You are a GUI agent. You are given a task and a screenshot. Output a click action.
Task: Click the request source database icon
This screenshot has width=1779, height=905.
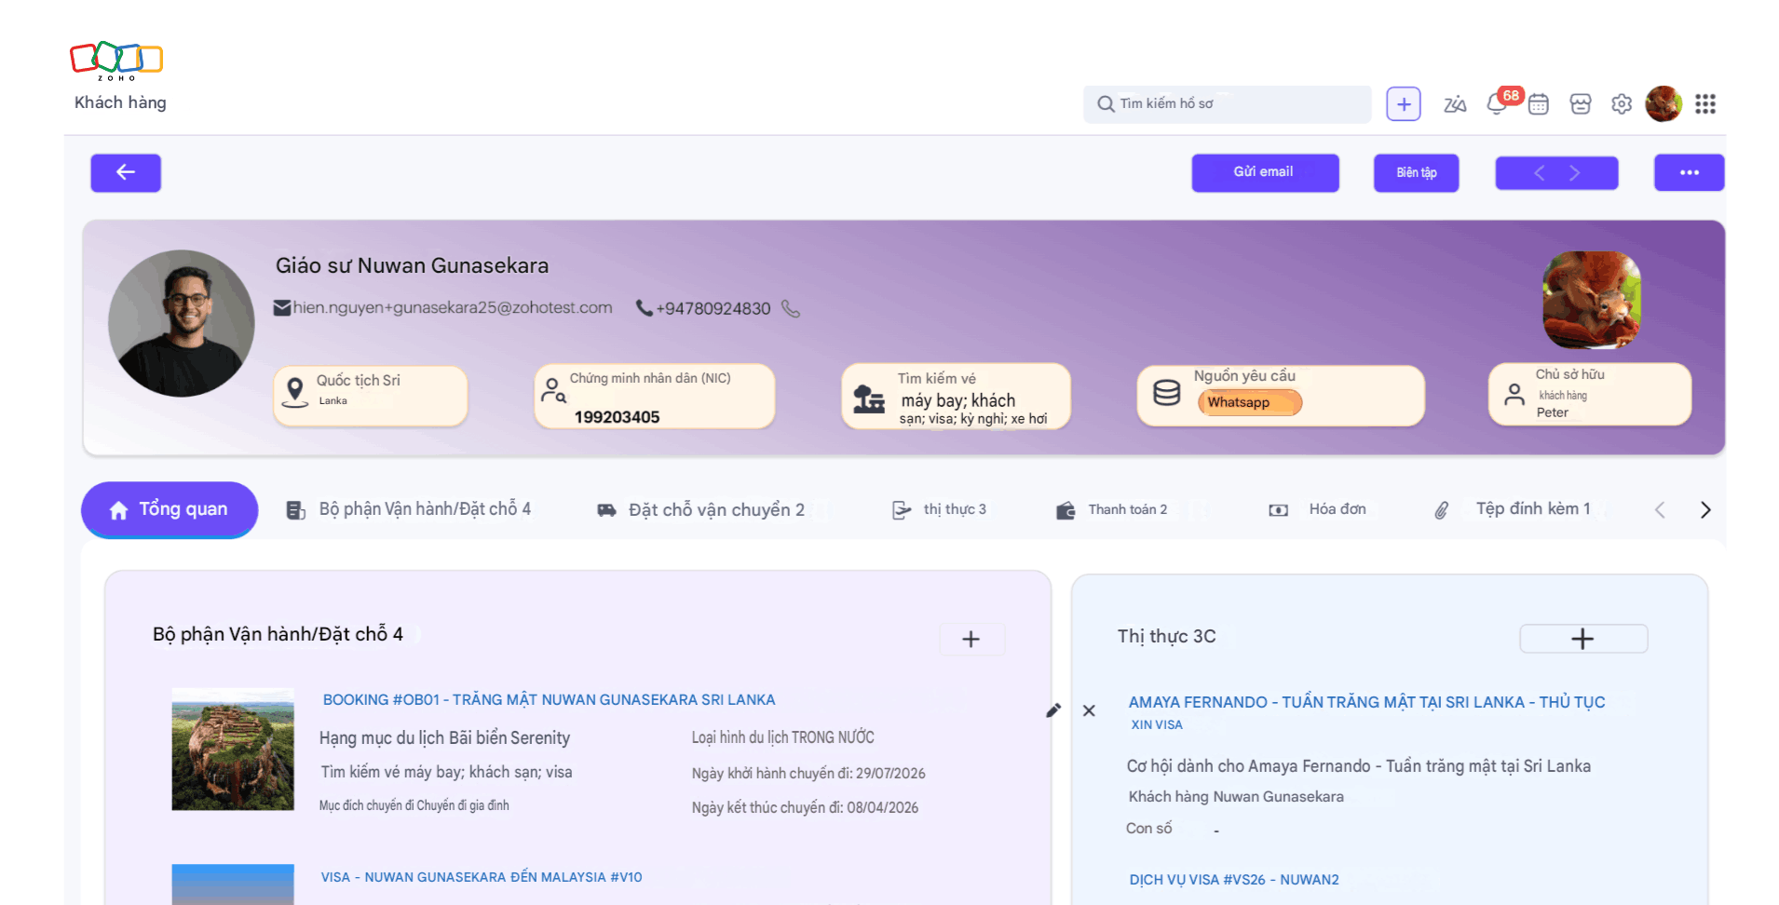[1167, 393]
